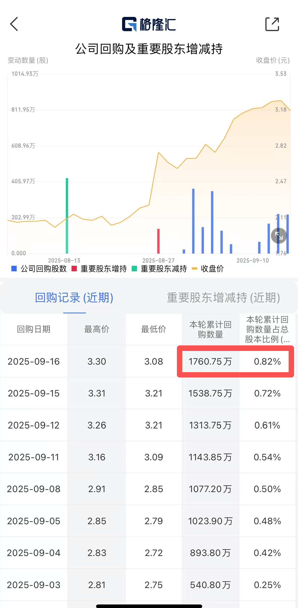Click the 本轮累计回购数量 column header
Viewport: 298px width, 608px height.
click(x=210, y=329)
